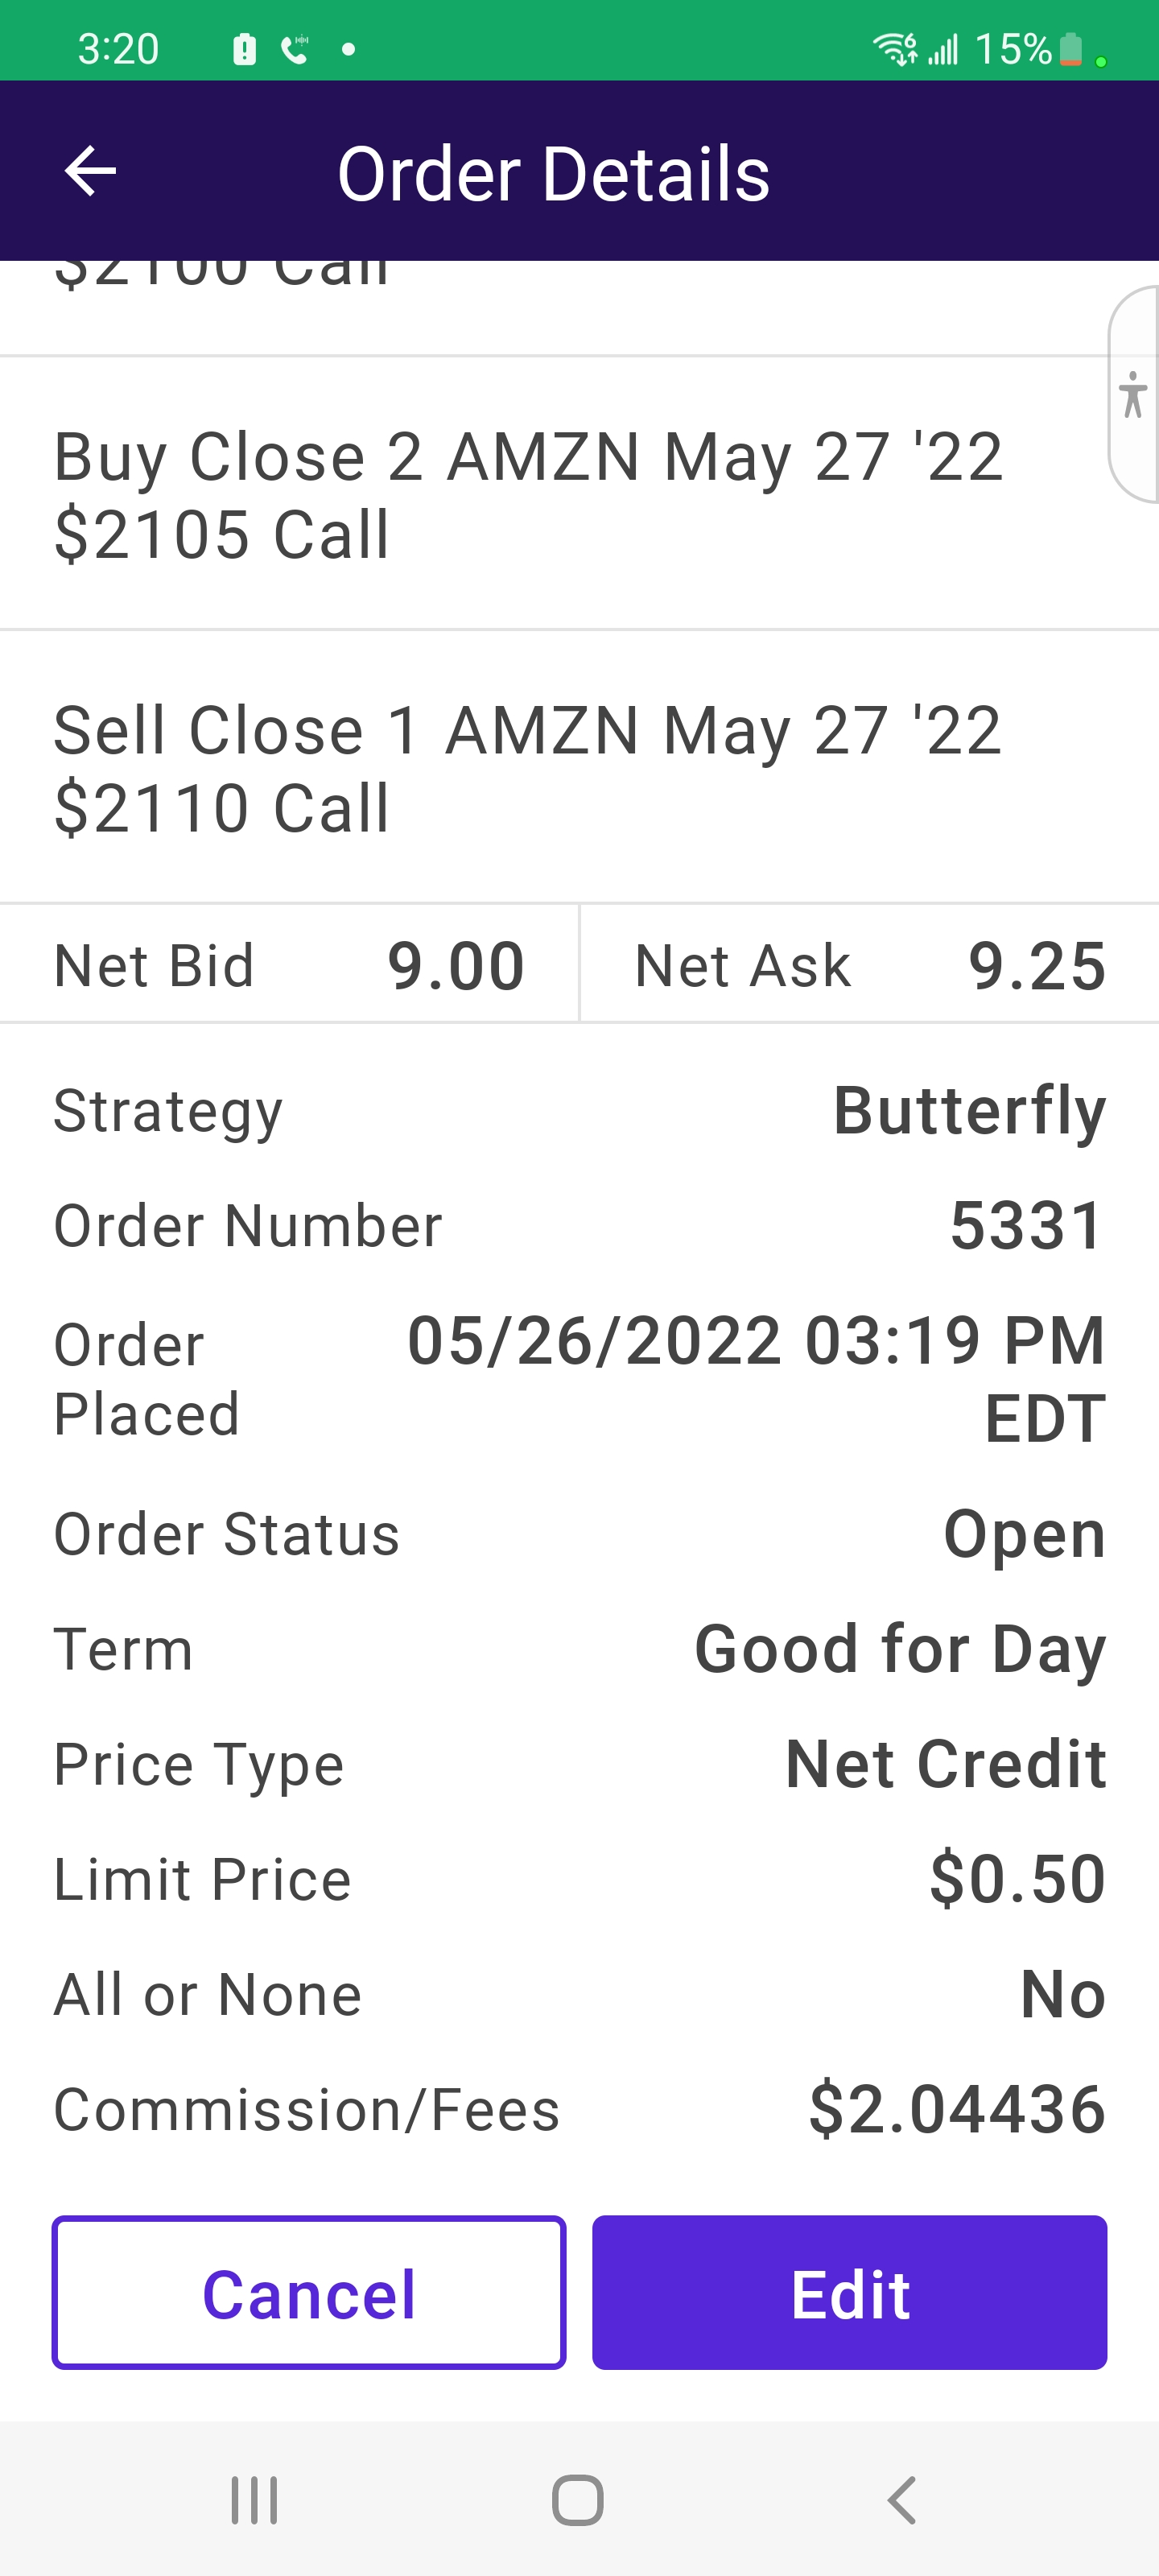
Task: Tap the Limit Price $0.50 row
Action: pos(579,1879)
